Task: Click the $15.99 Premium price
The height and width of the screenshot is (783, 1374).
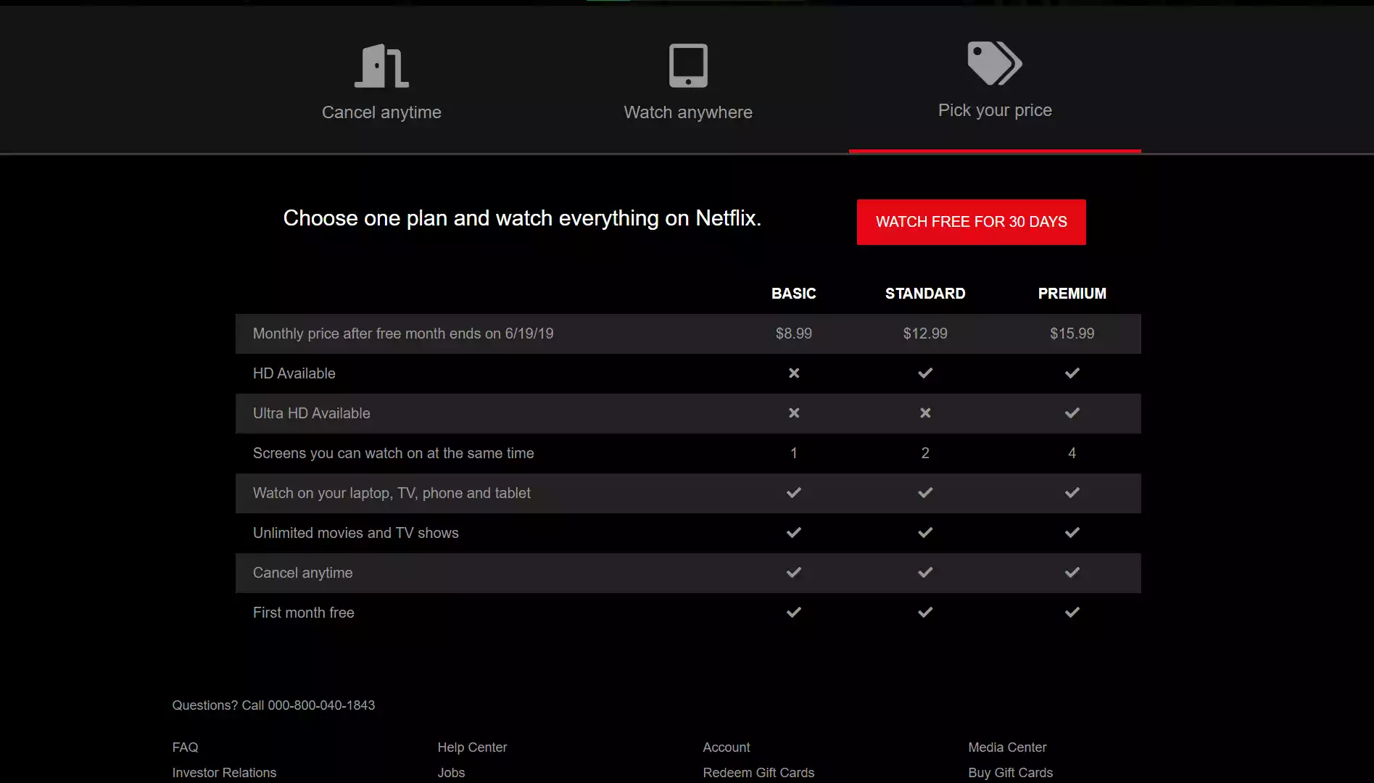Action: tap(1072, 333)
